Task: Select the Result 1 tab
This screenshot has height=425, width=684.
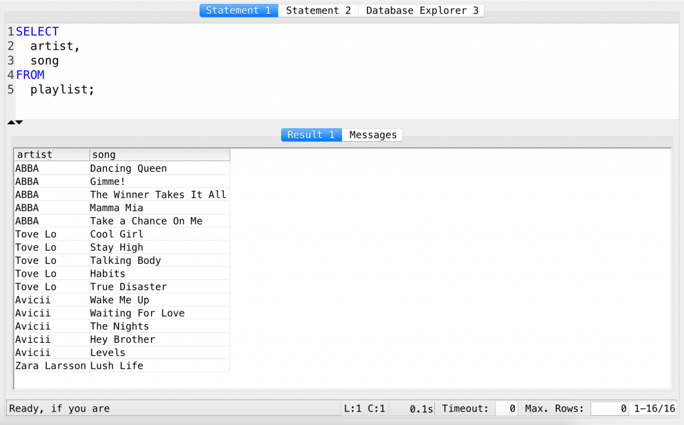Action: pyautogui.click(x=311, y=134)
